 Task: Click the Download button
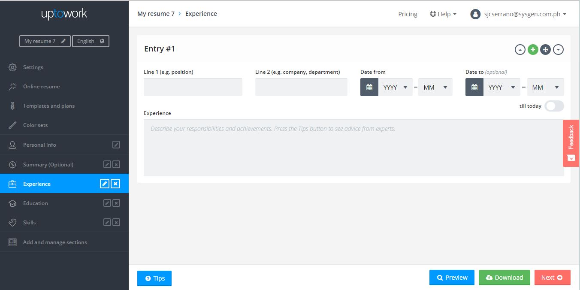point(504,278)
